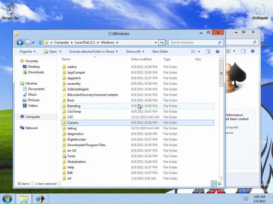Click the Change your view icon

pyautogui.click(x=193, y=52)
